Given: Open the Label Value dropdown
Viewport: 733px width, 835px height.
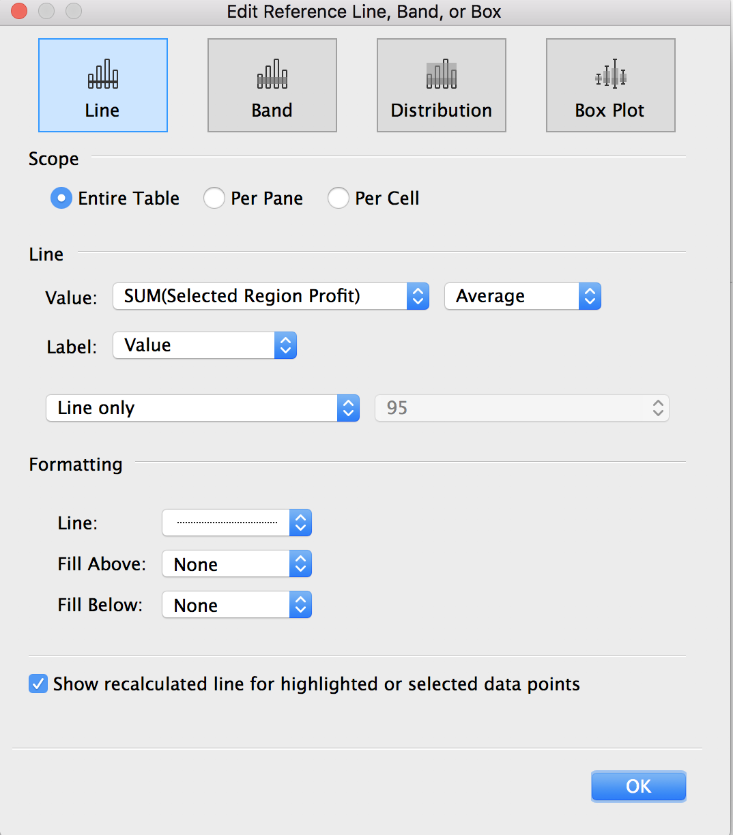Looking at the screenshot, I should click(x=205, y=345).
